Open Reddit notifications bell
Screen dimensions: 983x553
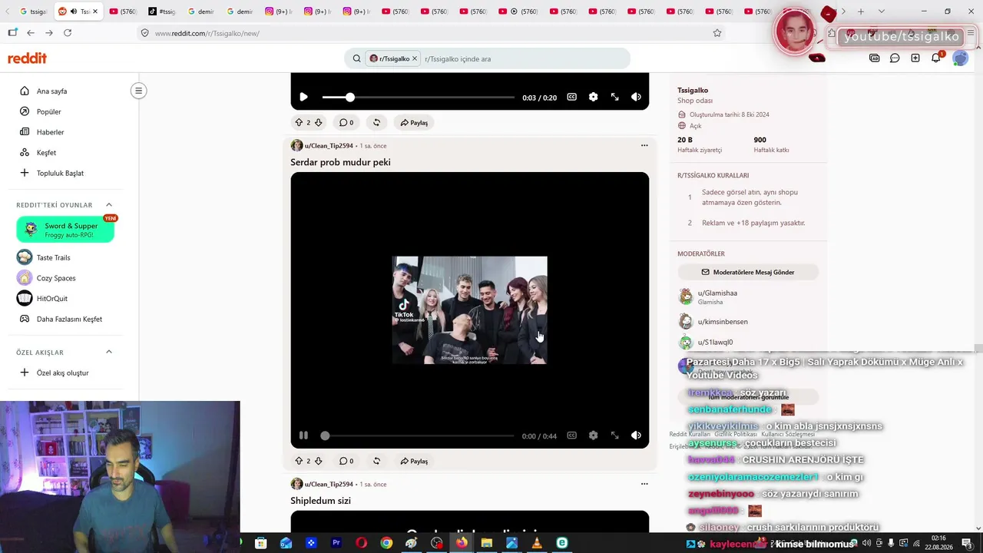pos(936,58)
